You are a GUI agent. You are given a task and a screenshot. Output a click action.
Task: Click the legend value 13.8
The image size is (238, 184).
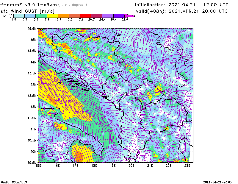pos(69,19)
